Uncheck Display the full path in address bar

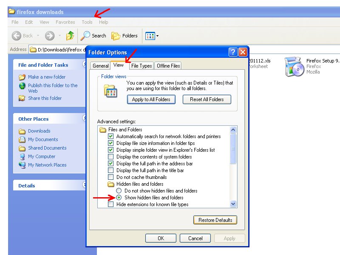tap(111, 164)
